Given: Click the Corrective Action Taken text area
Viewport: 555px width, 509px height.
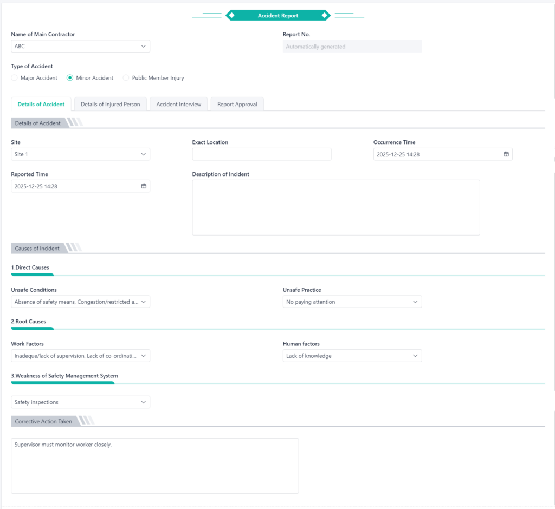Looking at the screenshot, I should (154, 466).
